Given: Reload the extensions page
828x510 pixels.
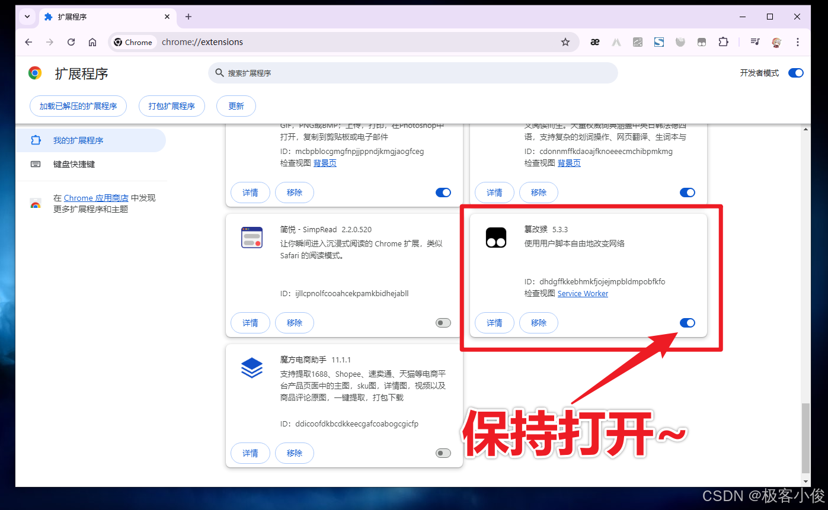Looking at the screenshot, I should pos(71,42).
